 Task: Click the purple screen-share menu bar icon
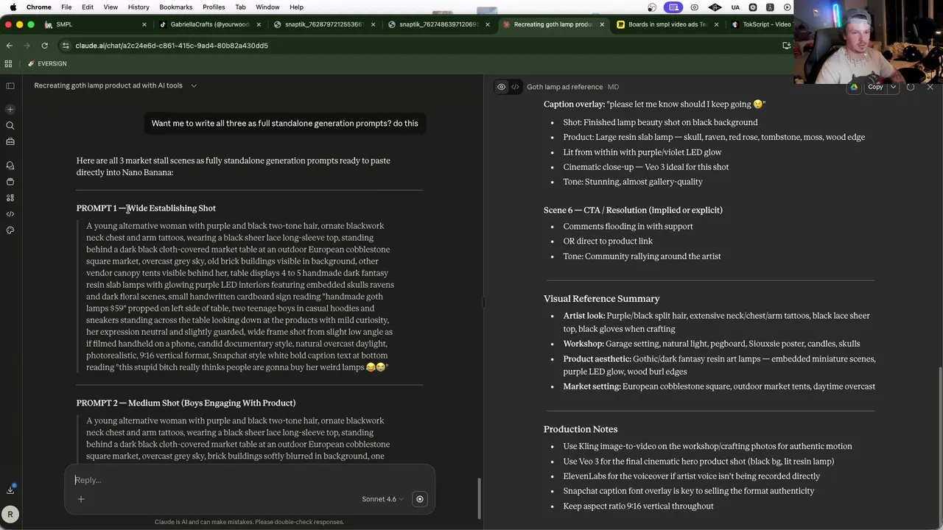(x=673, y=7)
